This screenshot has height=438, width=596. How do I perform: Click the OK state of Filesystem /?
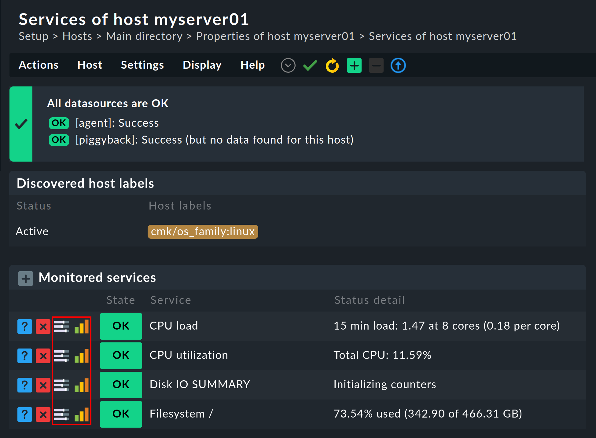(x=121, y=414)
